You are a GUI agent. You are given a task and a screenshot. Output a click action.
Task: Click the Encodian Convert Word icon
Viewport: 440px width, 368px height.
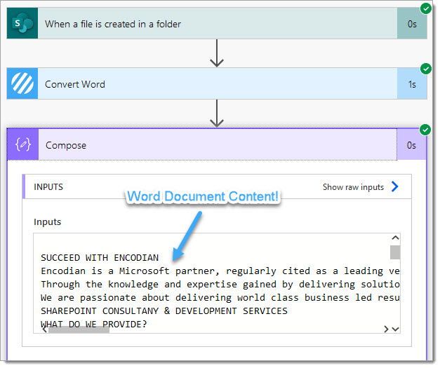(x=22, y=83)
